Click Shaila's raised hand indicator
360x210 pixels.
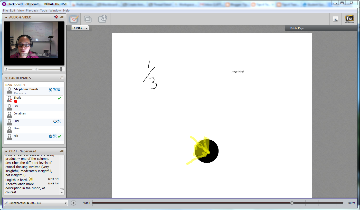click(x=11, y=100)
